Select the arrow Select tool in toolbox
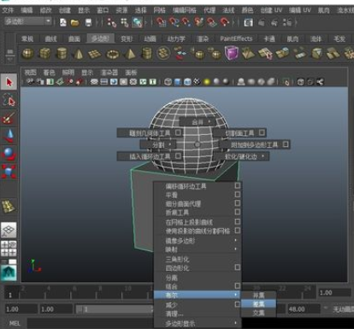354x329 pixels. point(9,82)
